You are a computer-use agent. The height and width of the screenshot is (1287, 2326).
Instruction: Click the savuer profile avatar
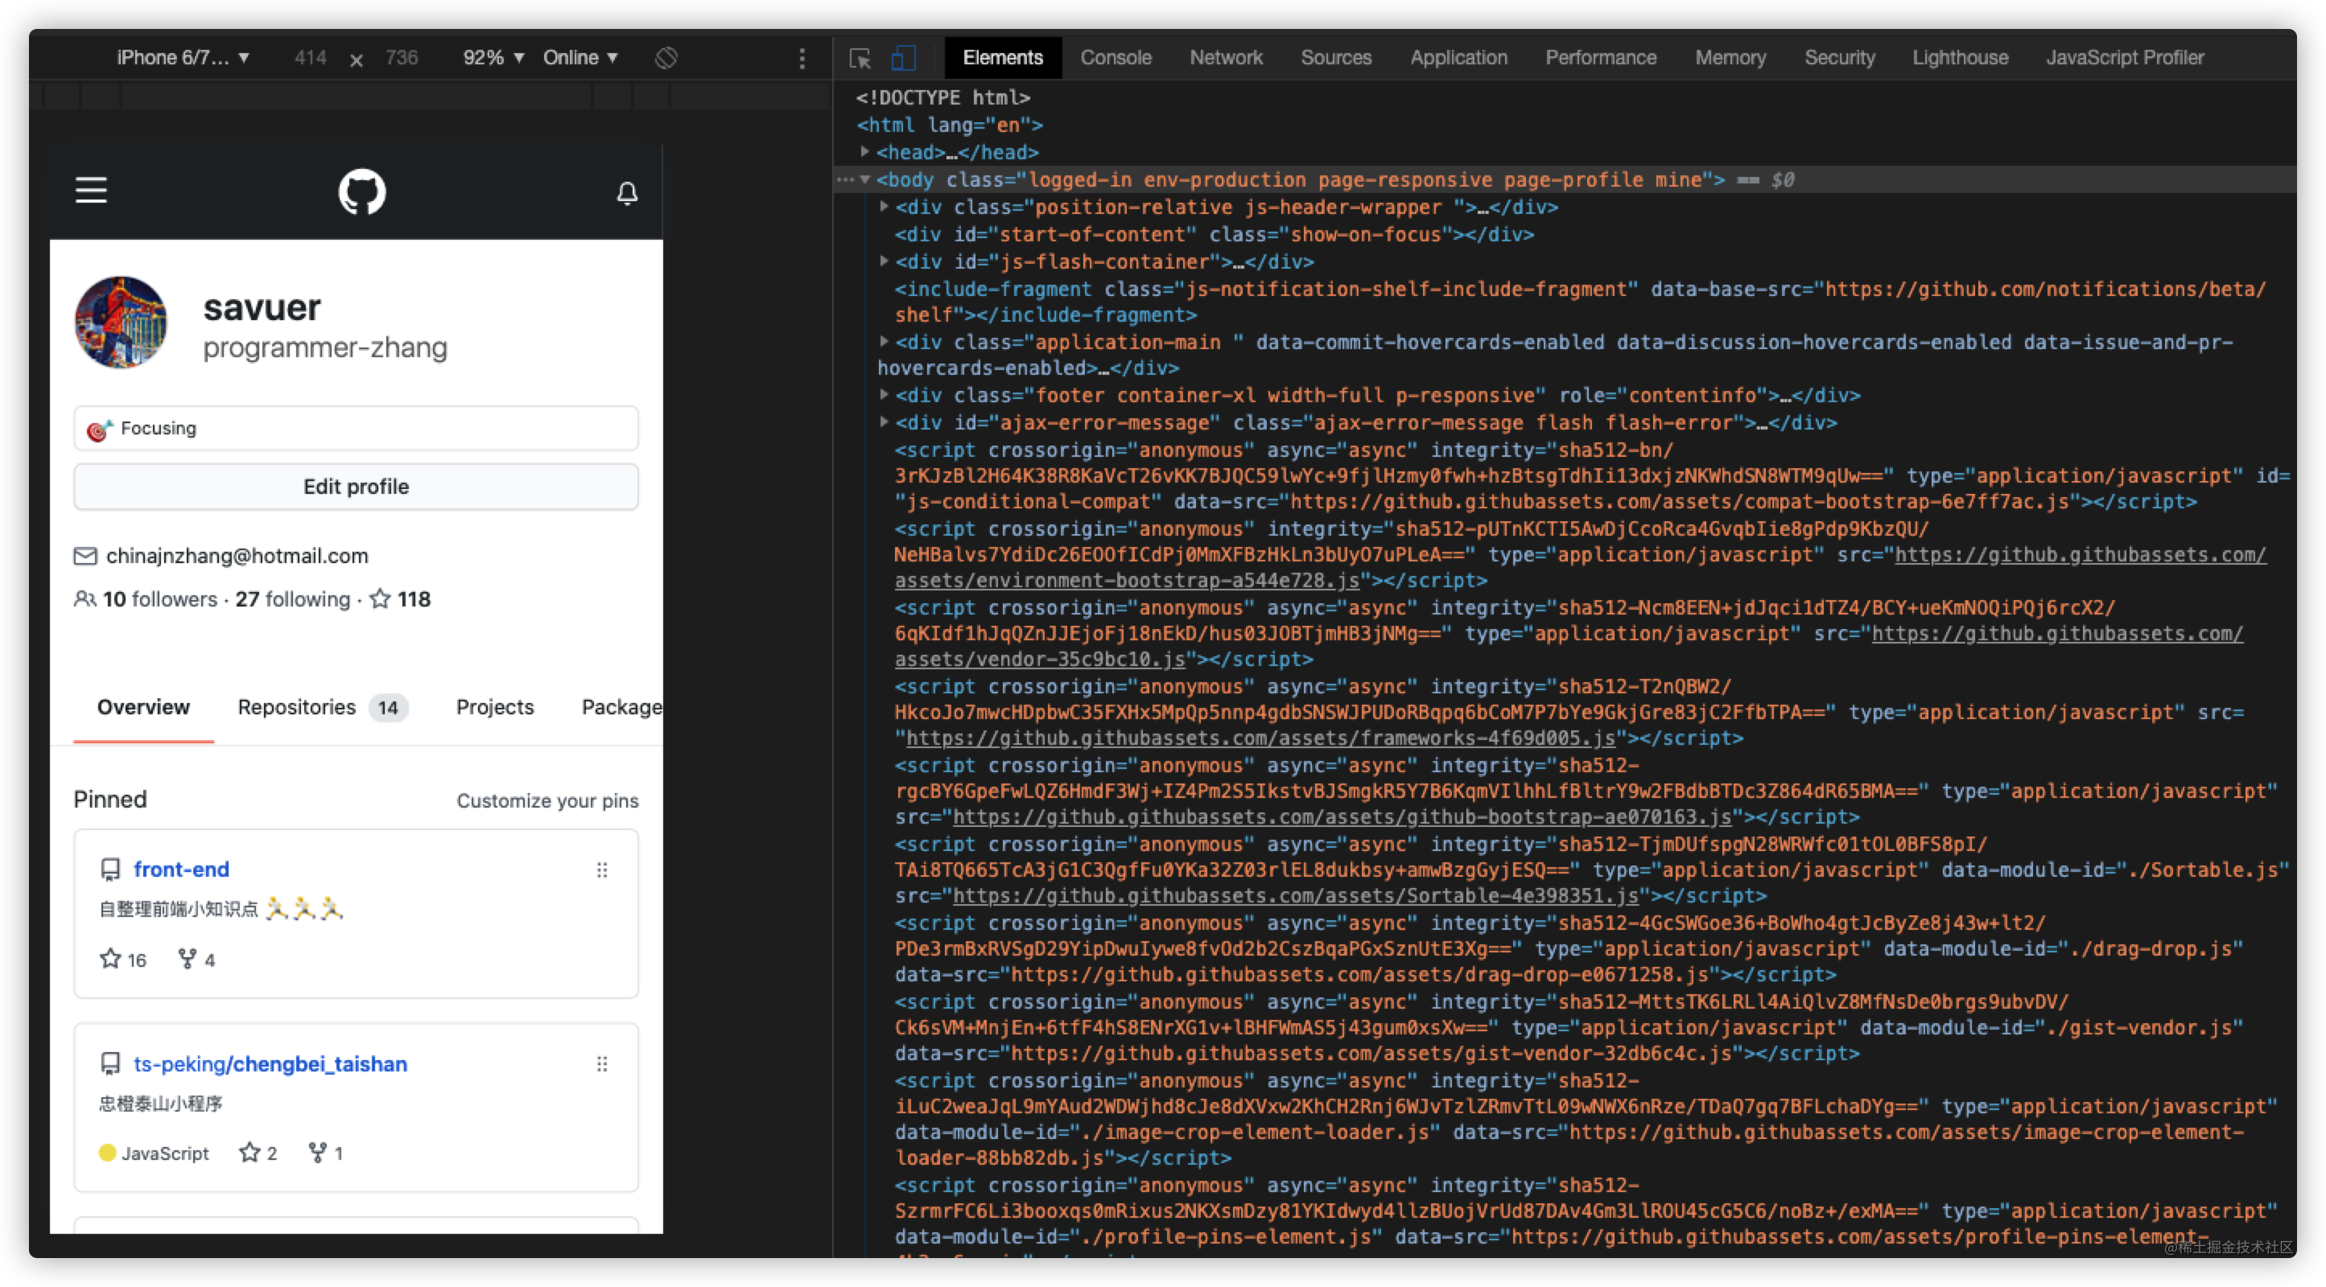click(121, 323)
